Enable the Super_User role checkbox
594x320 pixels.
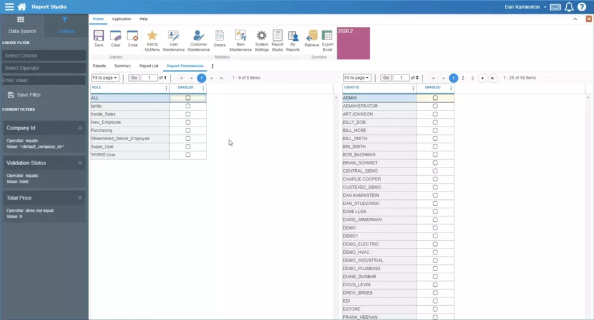point(188,147)
